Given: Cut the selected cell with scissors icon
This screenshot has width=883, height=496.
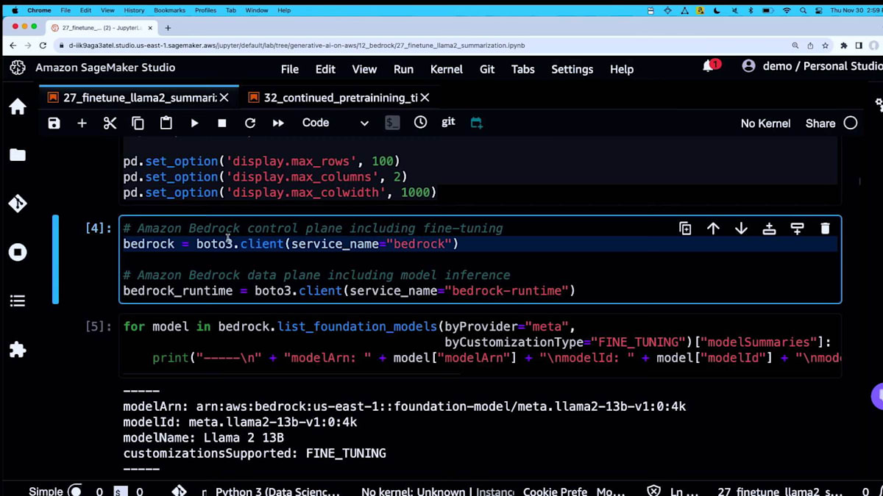Looking at the screenshot, I should pos(110,123).
